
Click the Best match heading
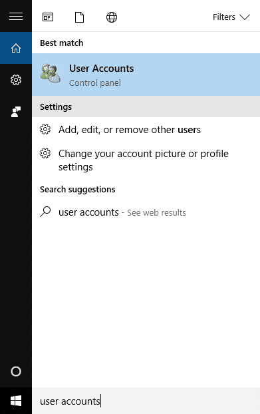[61, 43]
